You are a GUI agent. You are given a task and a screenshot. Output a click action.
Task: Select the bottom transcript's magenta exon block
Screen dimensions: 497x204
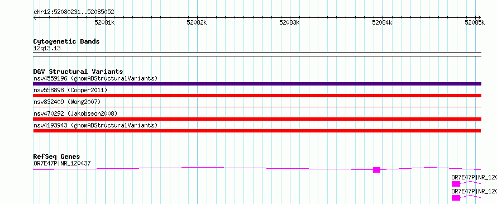click(456, 198)
